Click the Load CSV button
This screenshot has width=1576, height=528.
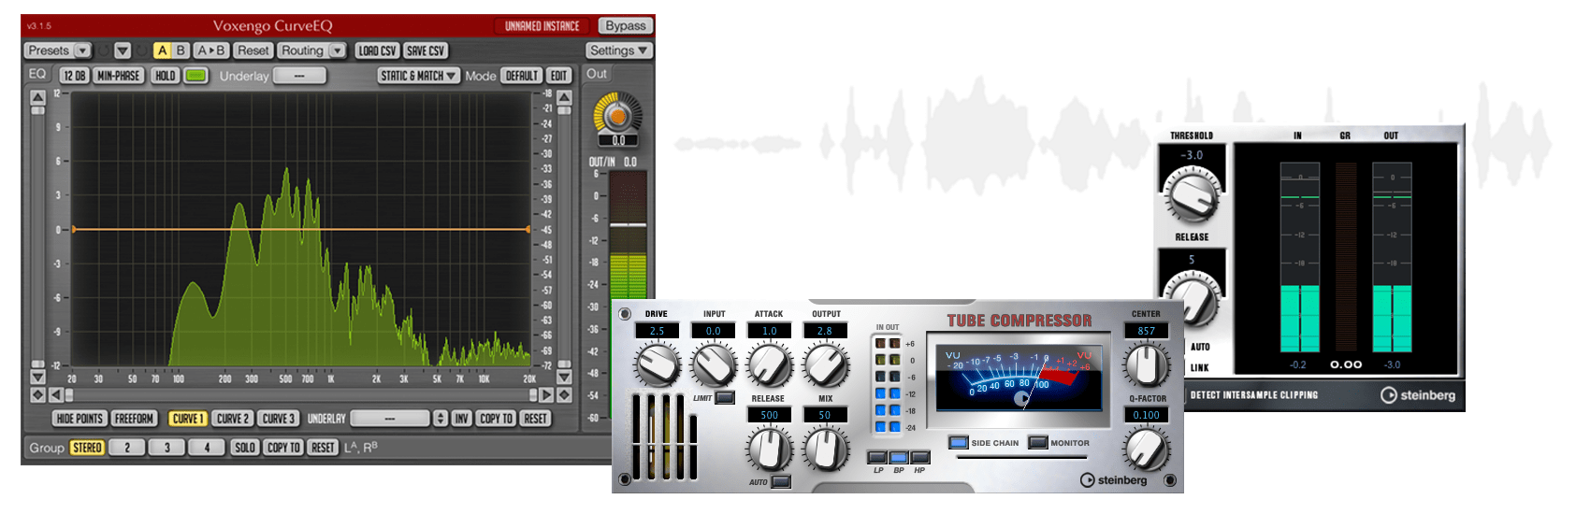coord(377,50)
